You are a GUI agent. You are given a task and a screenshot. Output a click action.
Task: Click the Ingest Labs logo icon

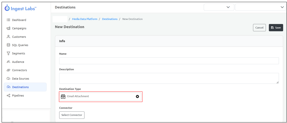coord(7,8)
